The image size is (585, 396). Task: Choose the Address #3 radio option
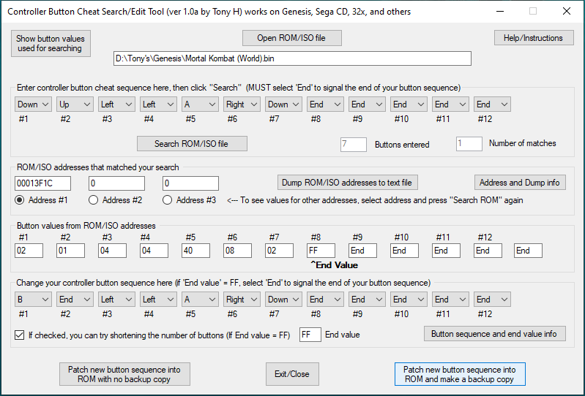point(168,200)
